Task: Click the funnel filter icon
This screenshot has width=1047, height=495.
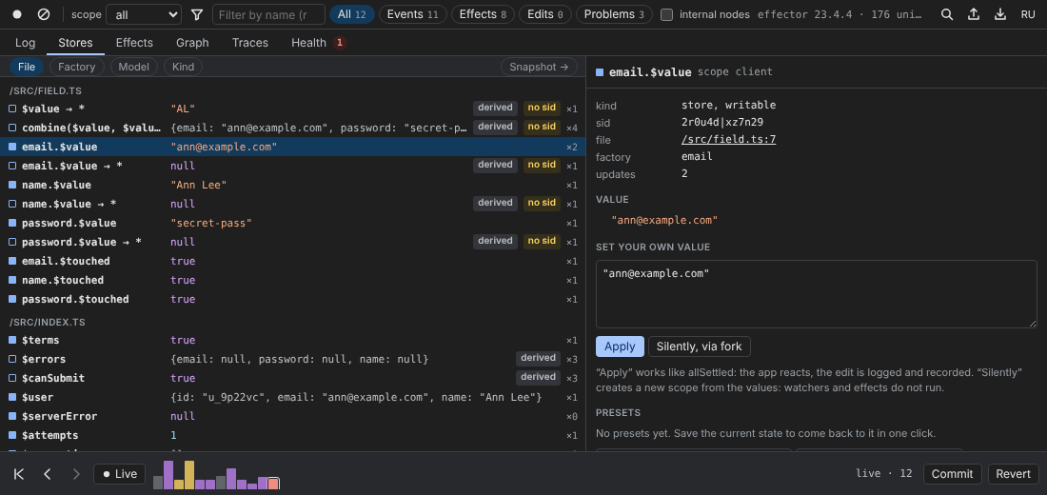Action: coord(197,14)
